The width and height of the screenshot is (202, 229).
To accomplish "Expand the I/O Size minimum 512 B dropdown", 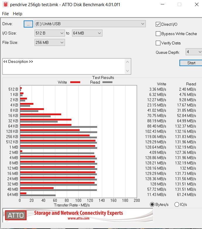I will (50, 33).
